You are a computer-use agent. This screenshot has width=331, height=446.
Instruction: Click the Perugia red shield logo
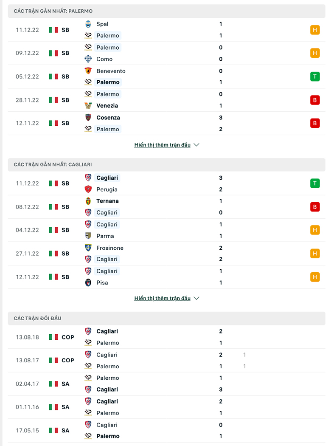pos(88,189)
